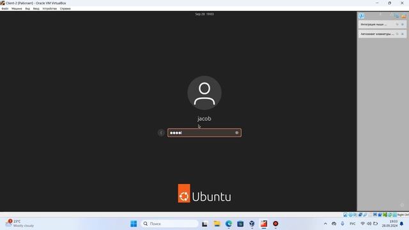Open File Explorer from the taskbar
Image resolution: width=409 pixels, height=230 pixels.
[x=217, y=224]
